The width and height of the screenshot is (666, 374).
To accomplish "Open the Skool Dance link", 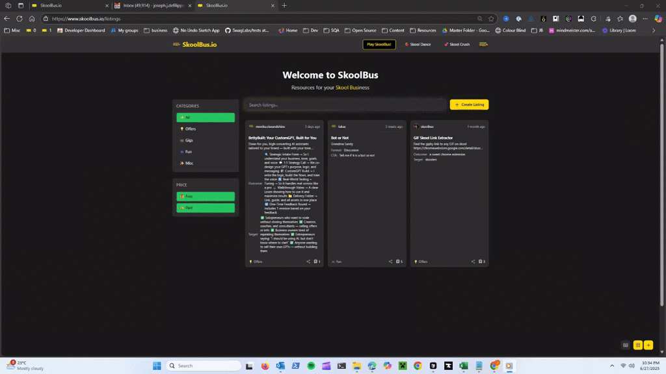I will (418, 45).
